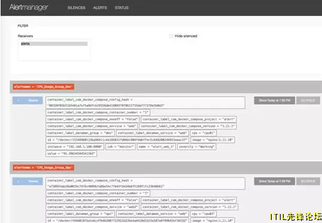Click the severity = "warning" label

coord(197,146)
